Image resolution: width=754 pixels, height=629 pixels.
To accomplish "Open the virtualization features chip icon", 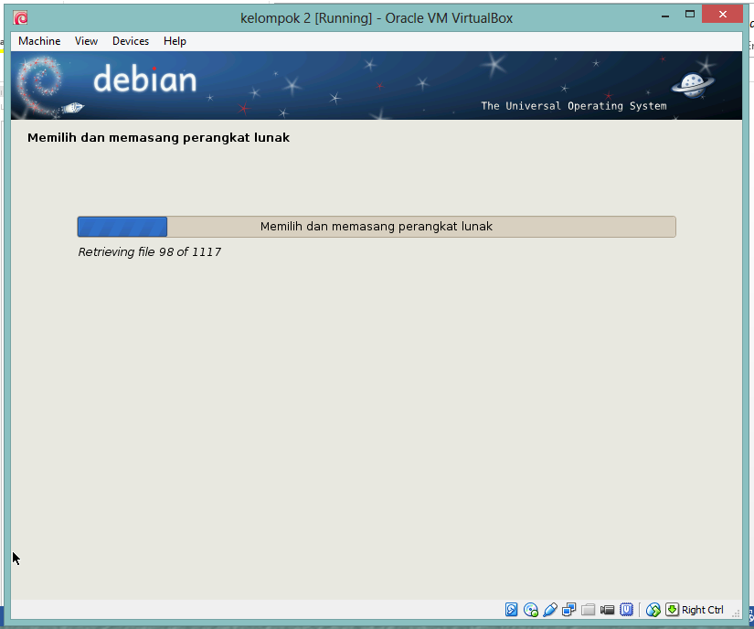I will pos(627,610).
